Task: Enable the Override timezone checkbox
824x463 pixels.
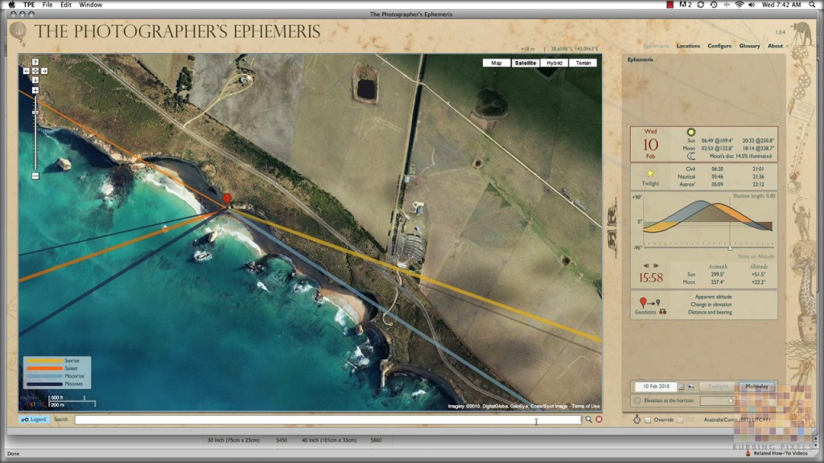Action: click(x=649, y=420)
